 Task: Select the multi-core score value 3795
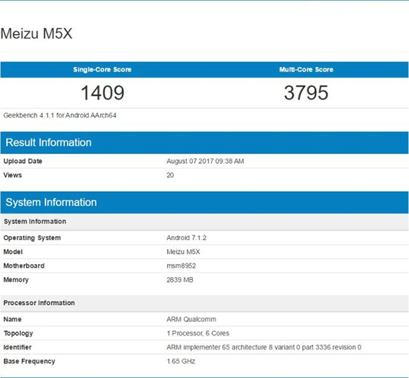306,93
